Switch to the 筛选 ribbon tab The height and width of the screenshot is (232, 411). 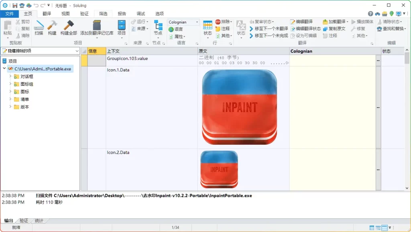click(x=103, y=14)
